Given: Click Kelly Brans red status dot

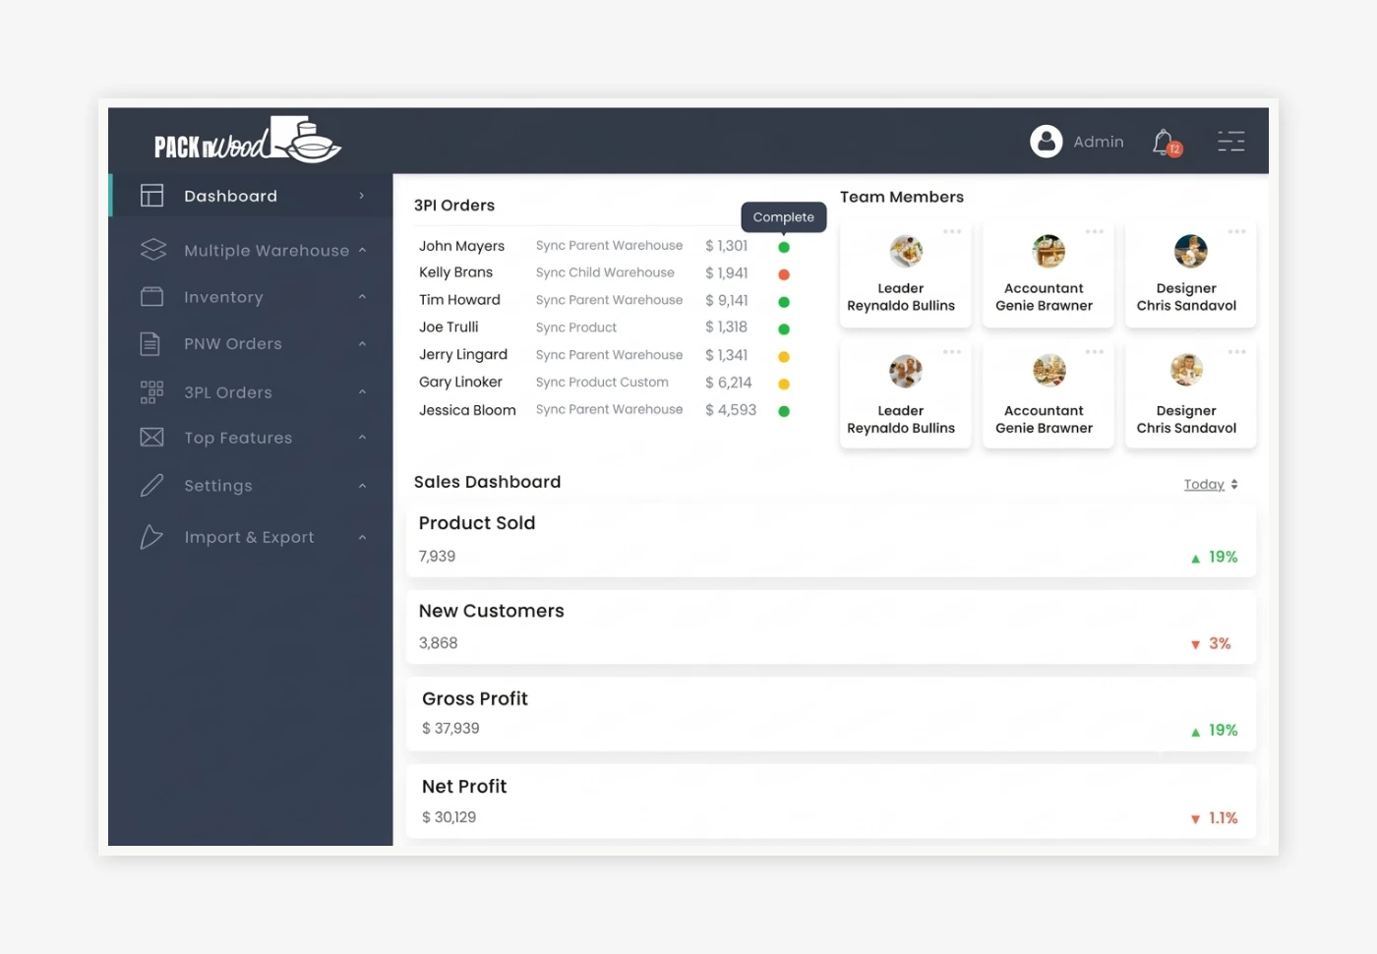Looking at the screenshot, I should point(784,274).
